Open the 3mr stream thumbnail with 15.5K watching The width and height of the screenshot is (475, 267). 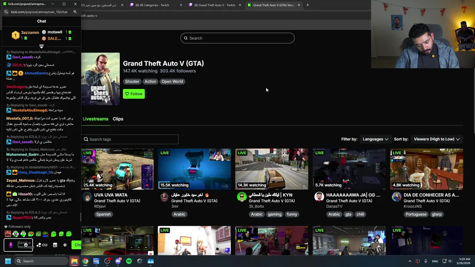pos(194,169)
